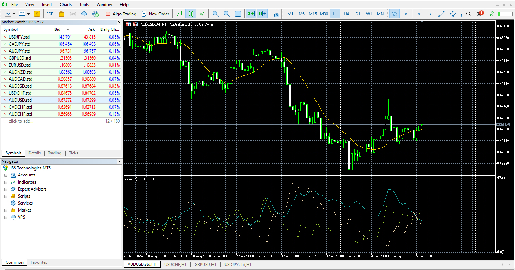Click the dollar-sign trading button in toolbar
The width and height of the screenshot is (515, 270).
point(37,14)
